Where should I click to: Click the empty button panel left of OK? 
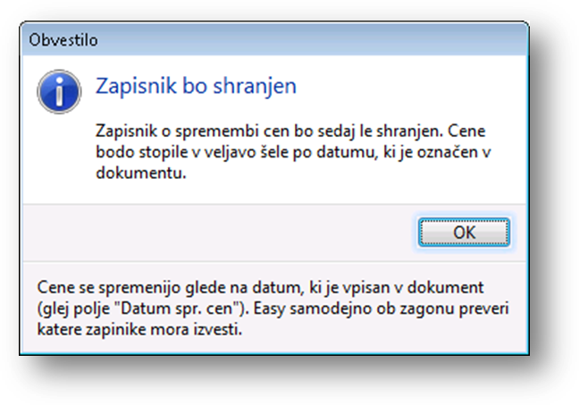tap(218, 232)
